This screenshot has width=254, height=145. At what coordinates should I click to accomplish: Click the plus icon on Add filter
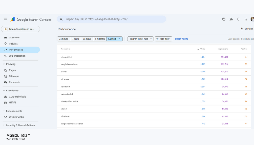[157, 39]
